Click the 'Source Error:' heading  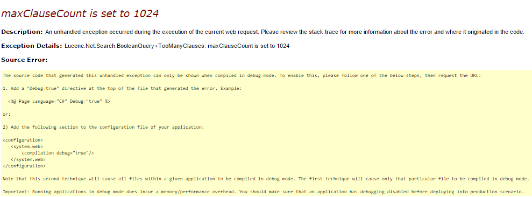point(24,60)
